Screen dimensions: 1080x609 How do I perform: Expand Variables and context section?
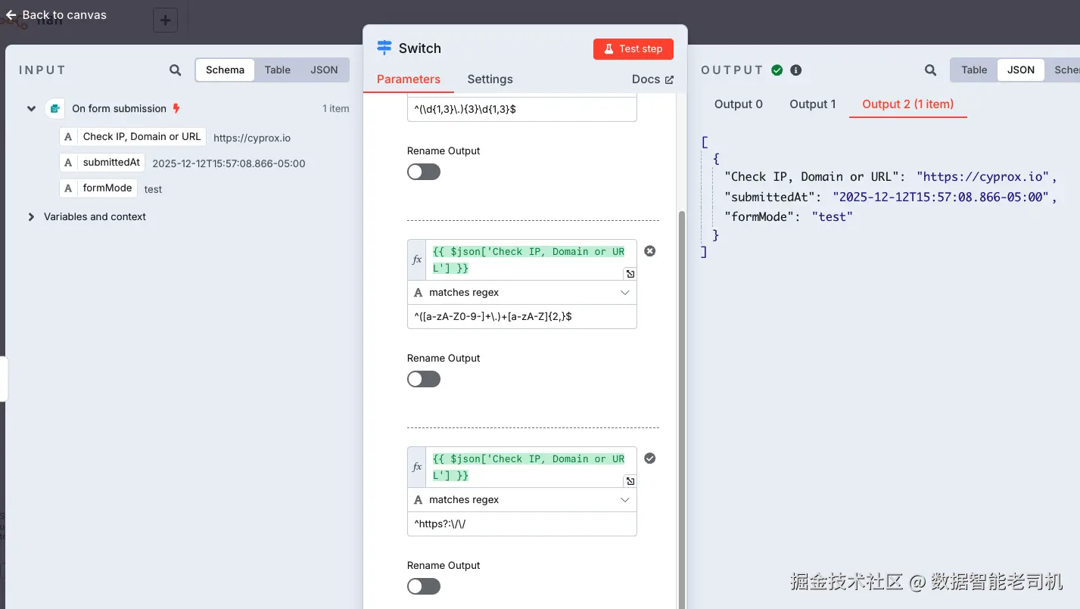[31, 217]
